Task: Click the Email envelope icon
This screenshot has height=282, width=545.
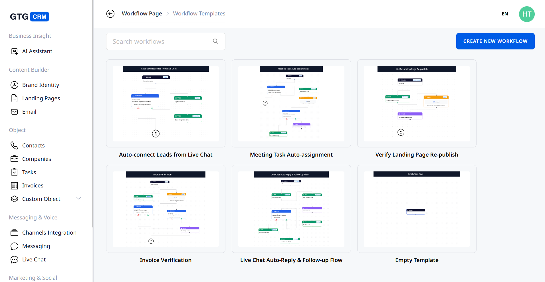Action: [x=14, y=112]
